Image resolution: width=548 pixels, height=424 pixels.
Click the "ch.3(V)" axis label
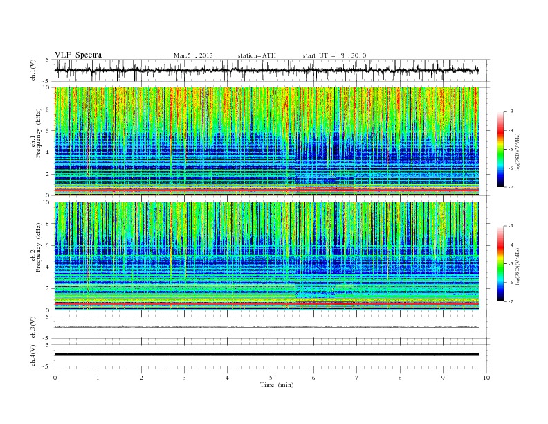[x=33, y=328]
